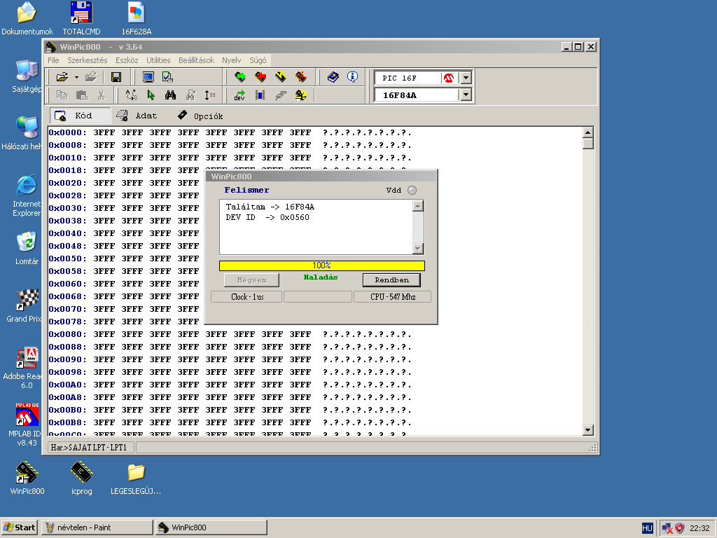Click the Mégsem button

251,280
